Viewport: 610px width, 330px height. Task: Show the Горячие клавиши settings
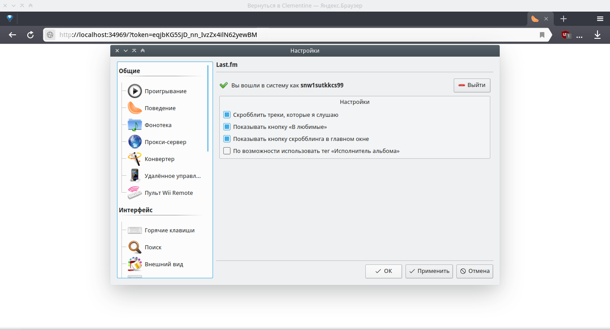tap(161, 230)
